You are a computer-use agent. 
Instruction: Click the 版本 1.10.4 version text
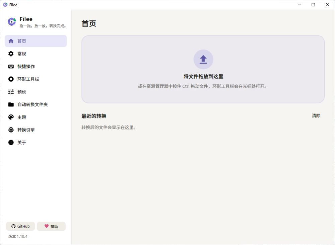[18, 236]
